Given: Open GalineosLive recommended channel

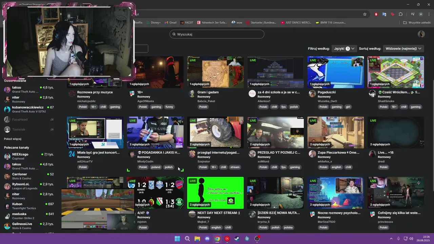Looking at the screenshot, I should click(x=29, y=226).
